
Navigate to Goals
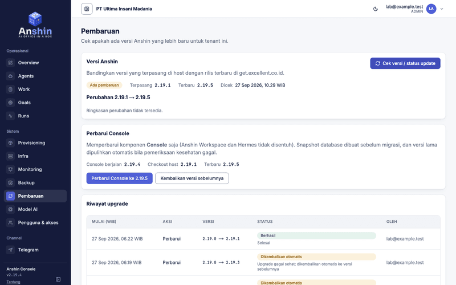(35, 103)
